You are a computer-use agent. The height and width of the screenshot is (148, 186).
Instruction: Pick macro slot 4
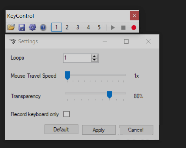88,27
